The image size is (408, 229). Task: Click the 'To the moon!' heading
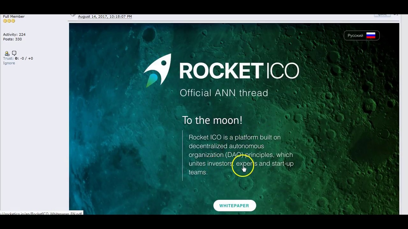pyautogui.click(x=212, y=120)
